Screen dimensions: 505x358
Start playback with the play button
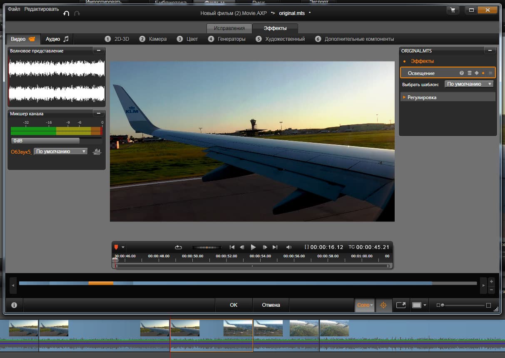pos(253,247)
